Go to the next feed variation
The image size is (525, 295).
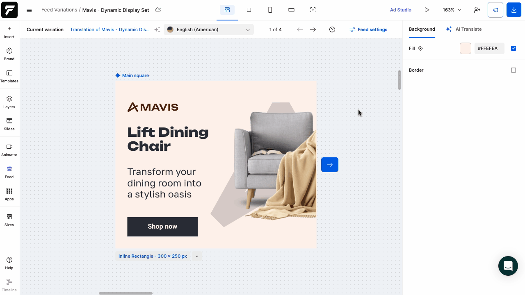313,29
